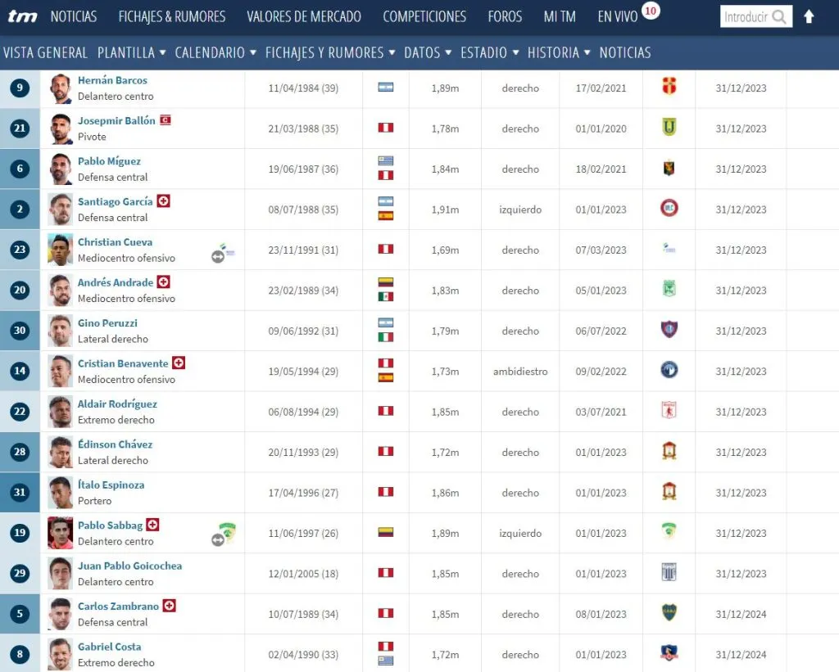This screenshot has height=672, width=839.
Task: Click the loan arrows icon beside Christian Cueva
Action: click(220, 257)
